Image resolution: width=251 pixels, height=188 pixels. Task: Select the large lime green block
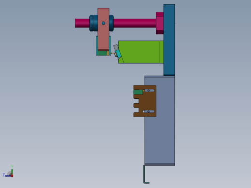click(x=141, y=52)
